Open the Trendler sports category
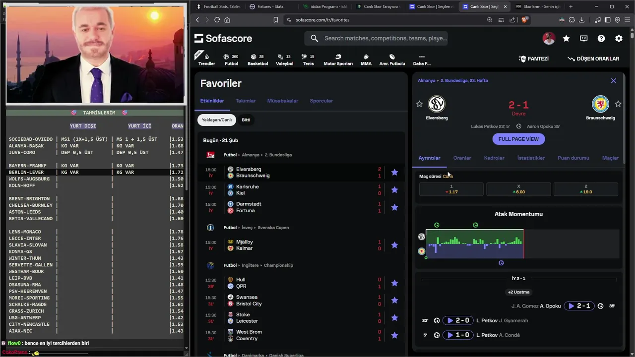635x357 pixels. pos(206,59)
